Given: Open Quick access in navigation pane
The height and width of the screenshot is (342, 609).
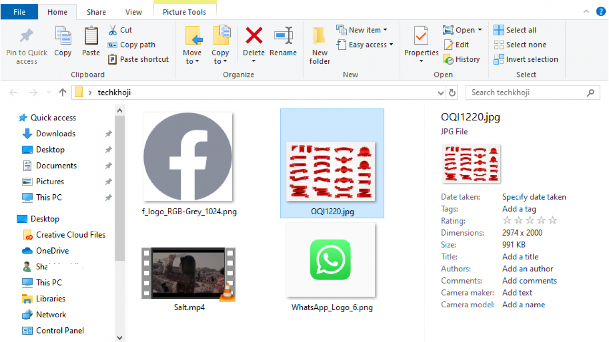Looking at the screenshot, I should [53, 118].
